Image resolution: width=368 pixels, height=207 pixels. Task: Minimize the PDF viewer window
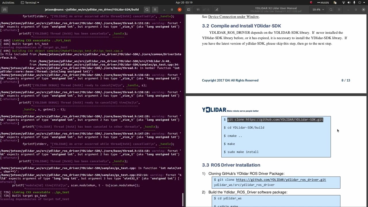(348, 9)
